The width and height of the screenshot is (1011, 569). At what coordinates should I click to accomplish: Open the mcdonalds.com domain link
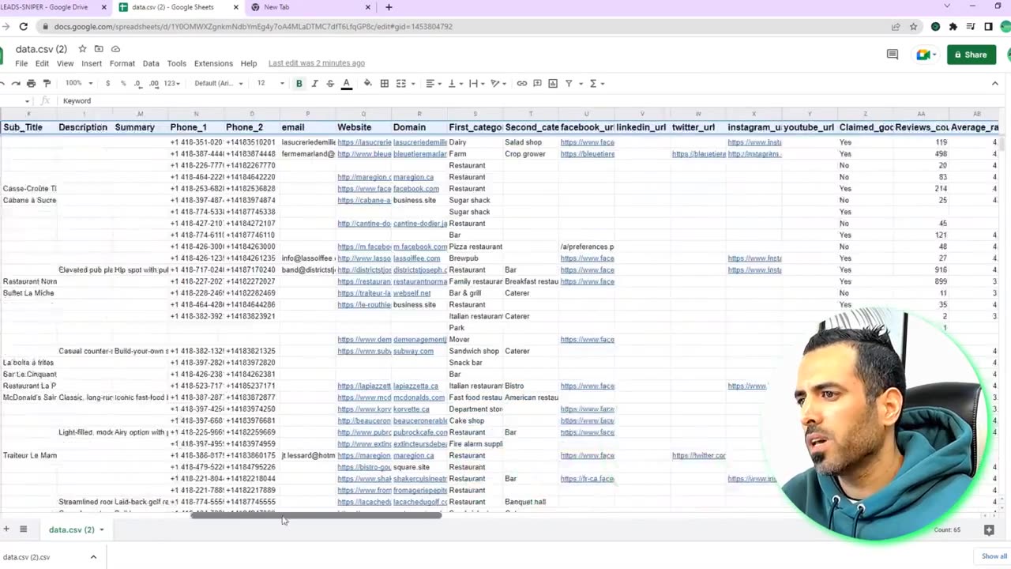click(419, 398)
